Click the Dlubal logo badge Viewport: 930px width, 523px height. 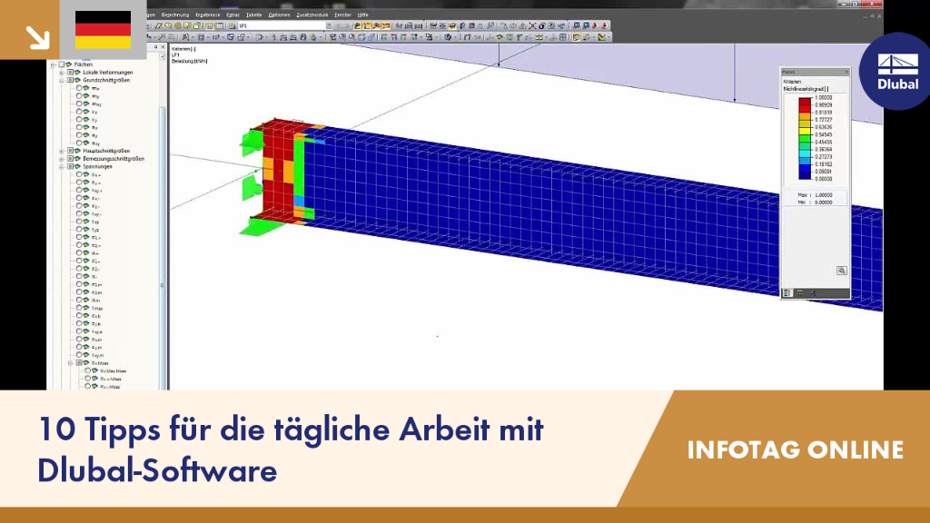(x=897, y=71)
